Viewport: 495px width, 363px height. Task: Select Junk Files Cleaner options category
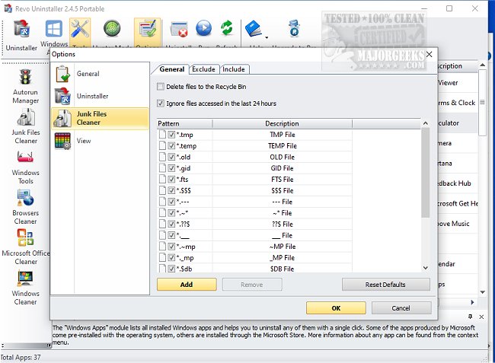(100, 118)
